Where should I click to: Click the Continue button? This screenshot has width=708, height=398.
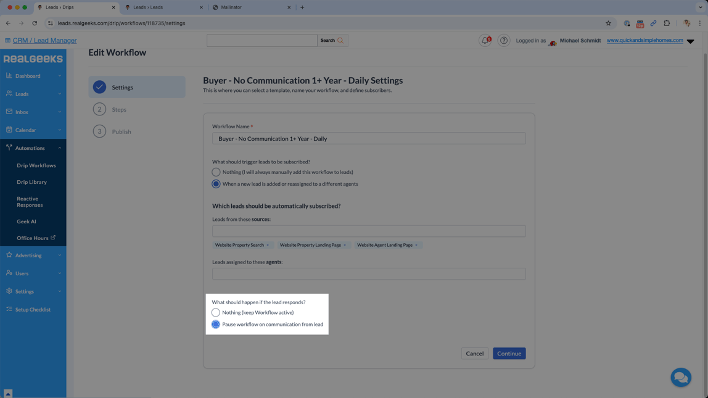tap(509, 353)
